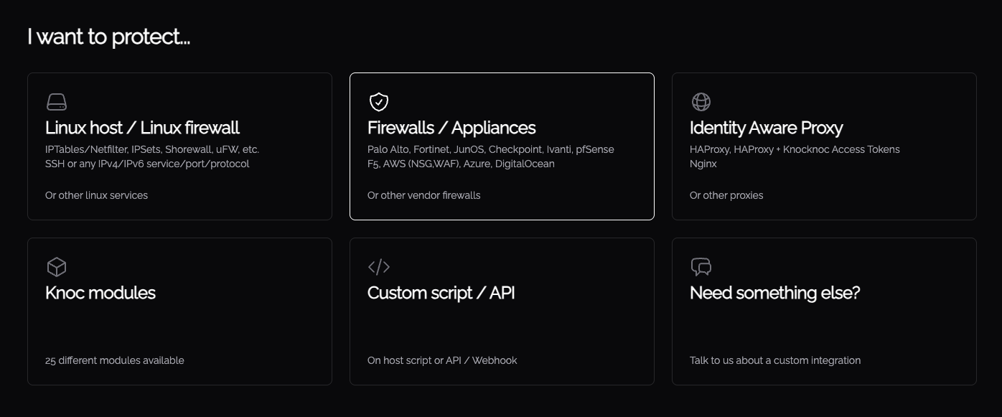1002x417 pixels.
Task: Click "Talk to us about a custom integration"
Action: tap(775, 360)
